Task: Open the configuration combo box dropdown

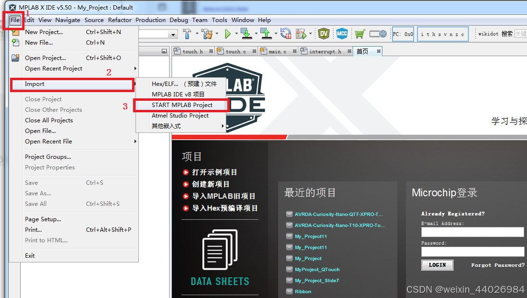Action: click(x=173, y=34)
